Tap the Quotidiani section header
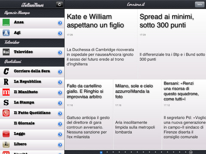The image size is (206, 154). (x=13, y=62)
